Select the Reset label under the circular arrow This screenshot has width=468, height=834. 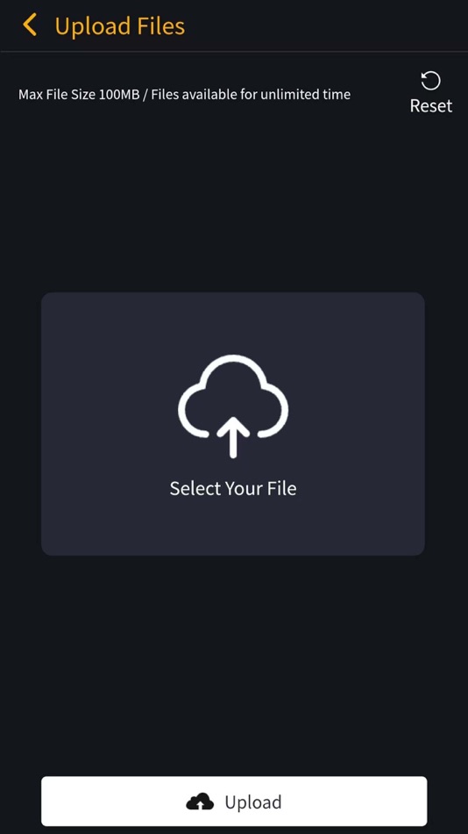tap(431, 106)
